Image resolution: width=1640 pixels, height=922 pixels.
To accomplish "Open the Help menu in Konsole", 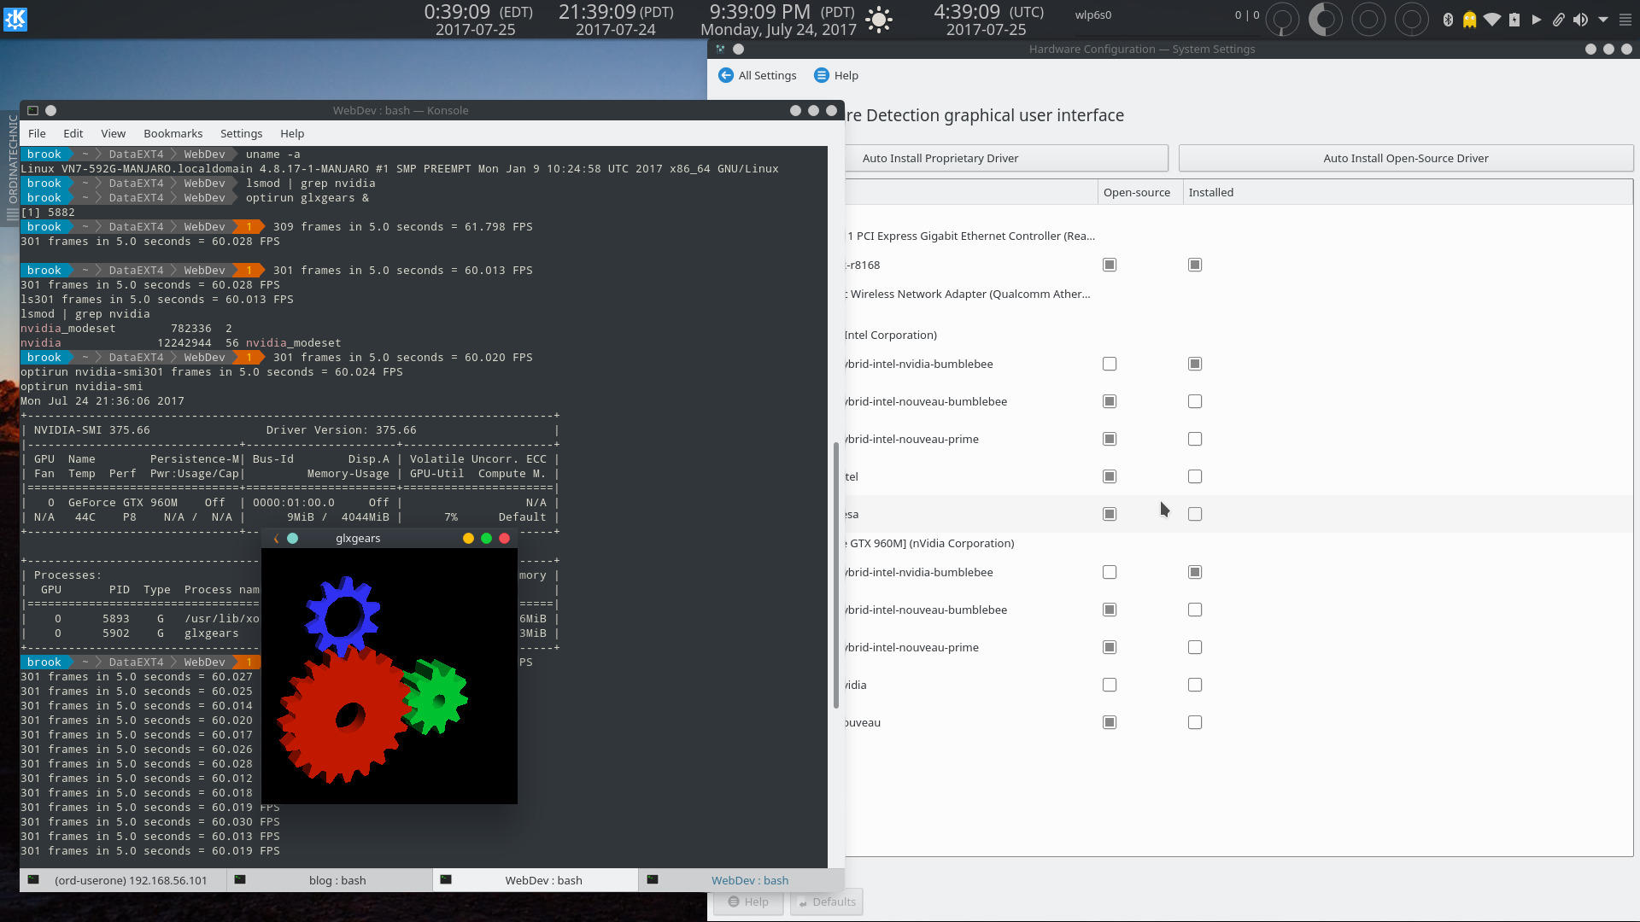I will tap(291, 133).
